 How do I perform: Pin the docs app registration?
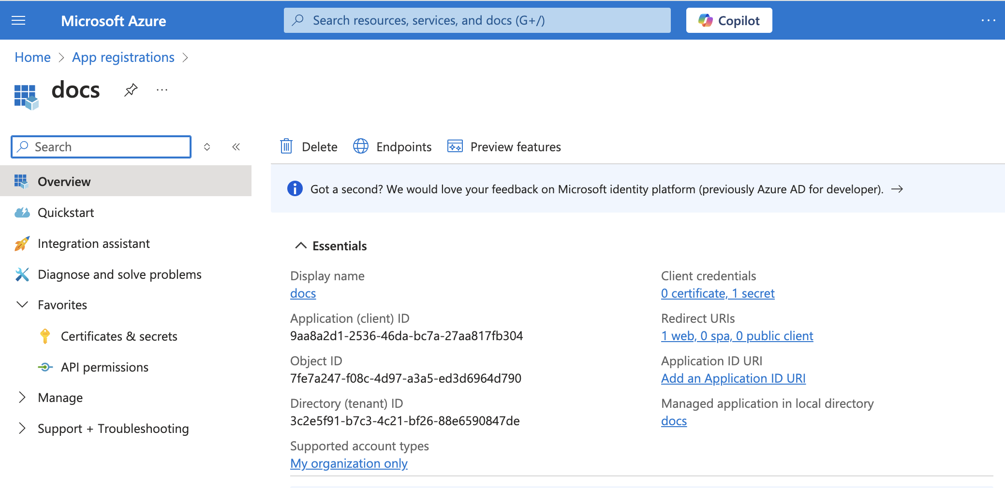(x=131, y=90)
